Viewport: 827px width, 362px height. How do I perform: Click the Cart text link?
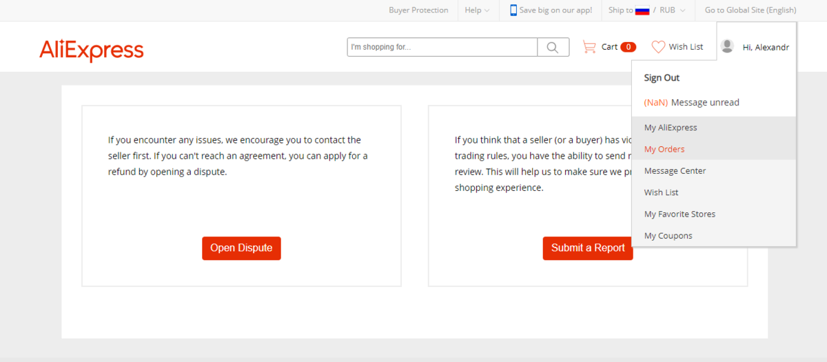[x=609, y=47]
